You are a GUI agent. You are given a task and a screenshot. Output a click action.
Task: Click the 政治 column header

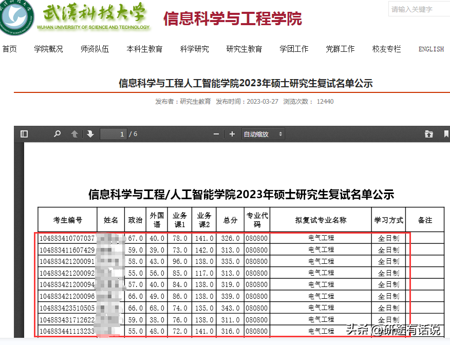[135, 220]
